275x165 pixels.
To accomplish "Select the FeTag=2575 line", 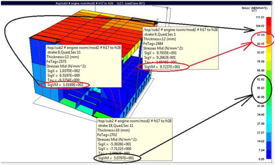I will pos(56,62).
